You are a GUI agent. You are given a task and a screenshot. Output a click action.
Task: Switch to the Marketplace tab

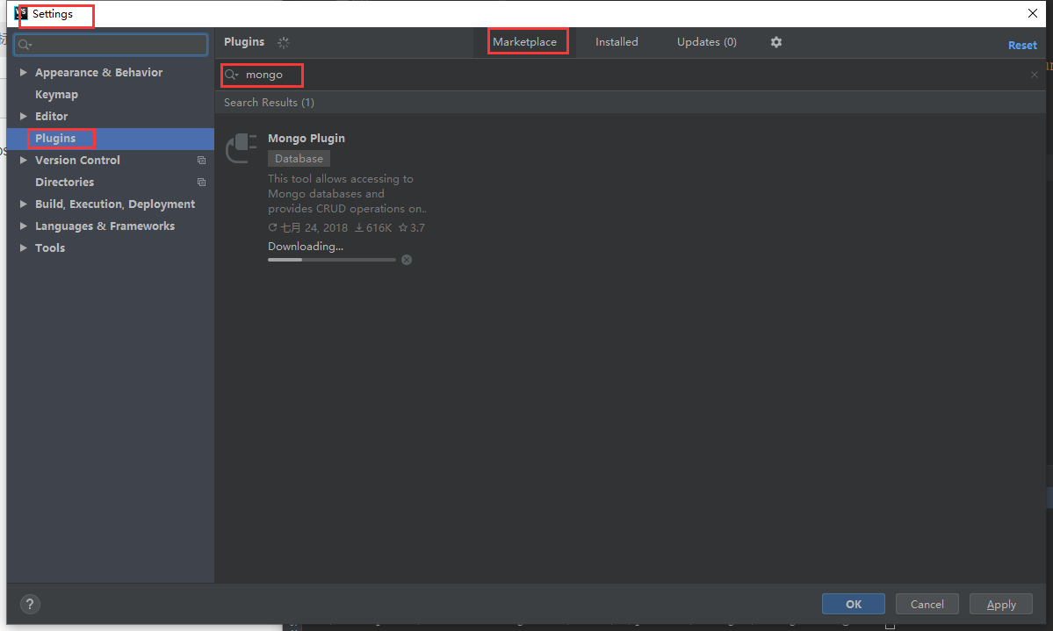pos(524,41)
